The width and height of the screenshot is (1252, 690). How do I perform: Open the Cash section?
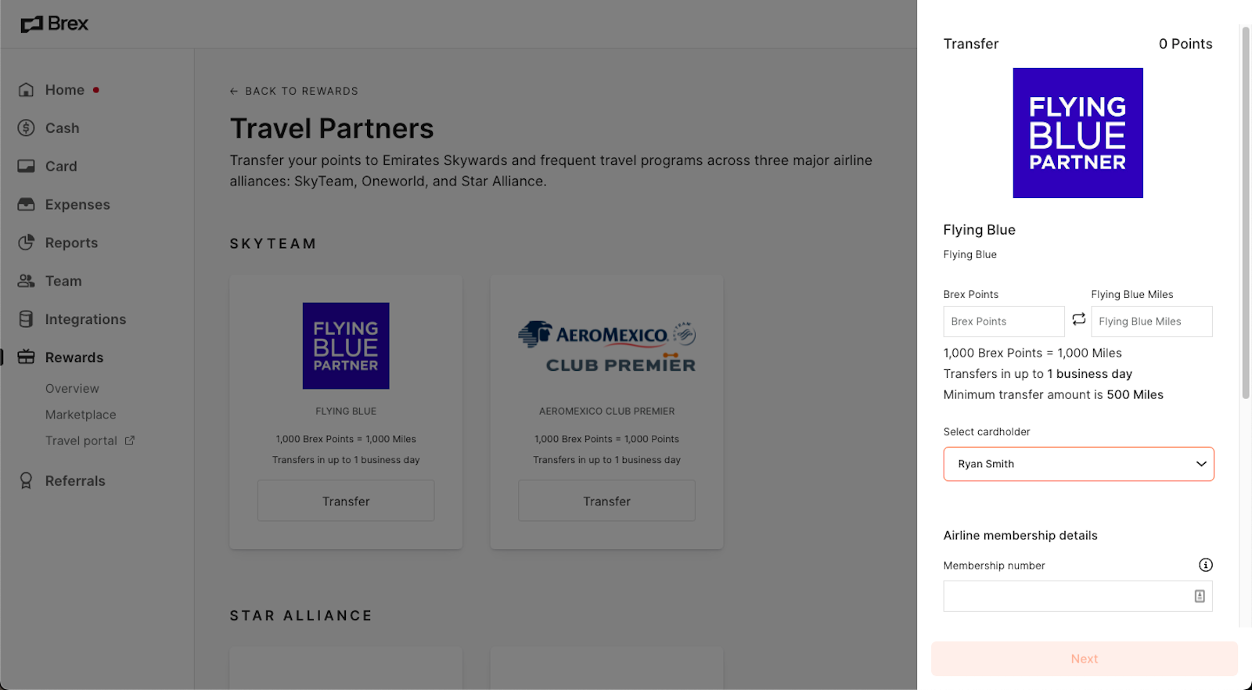coord(62,128)
